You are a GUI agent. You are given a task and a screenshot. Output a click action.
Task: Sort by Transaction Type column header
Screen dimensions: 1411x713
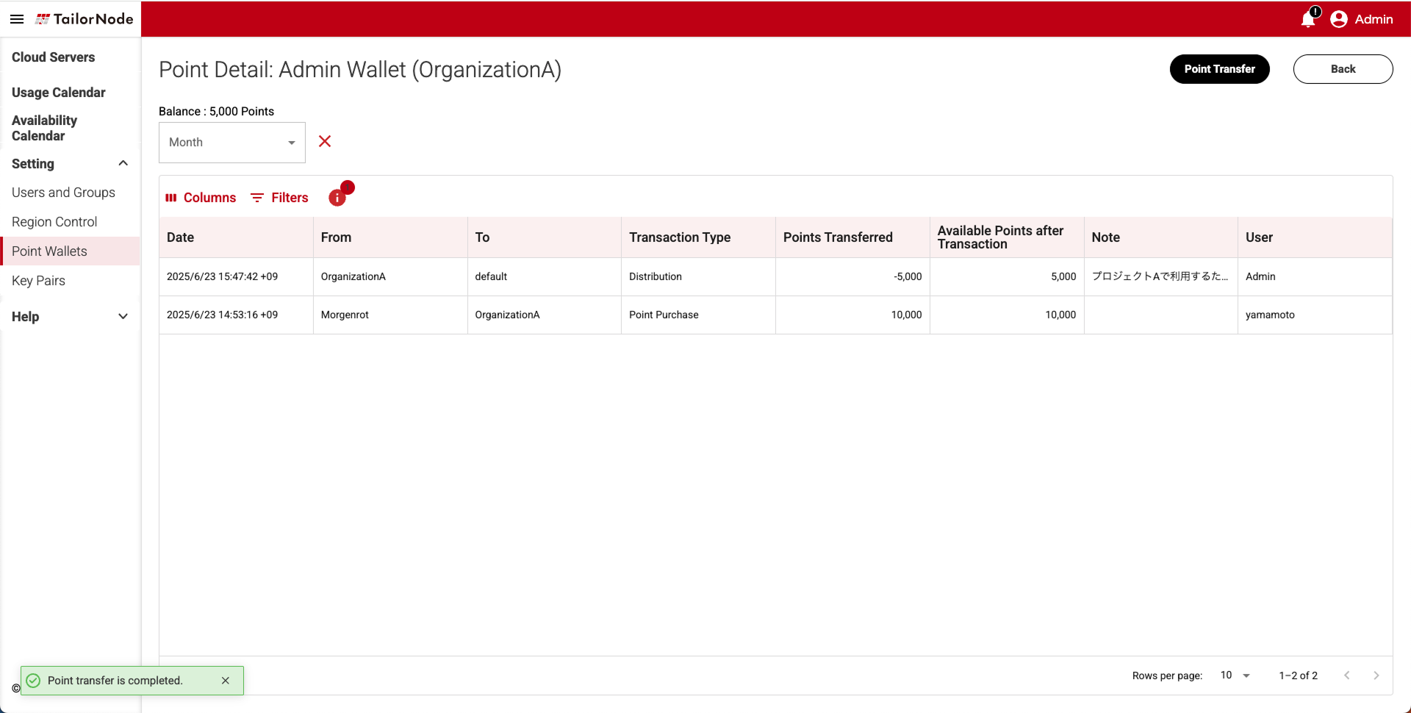click(x=698, y=237)
